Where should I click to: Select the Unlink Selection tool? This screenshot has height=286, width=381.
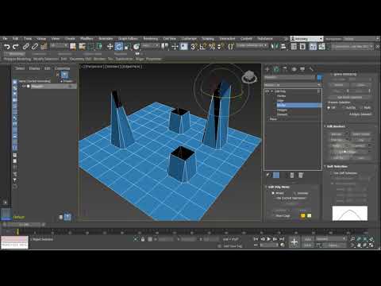tap(35, 47)
